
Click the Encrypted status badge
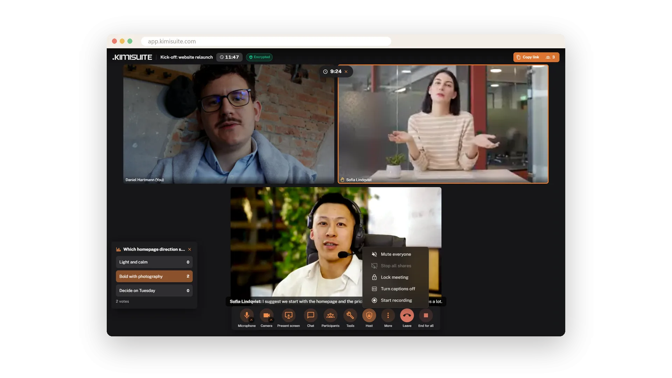coord(259,57)
